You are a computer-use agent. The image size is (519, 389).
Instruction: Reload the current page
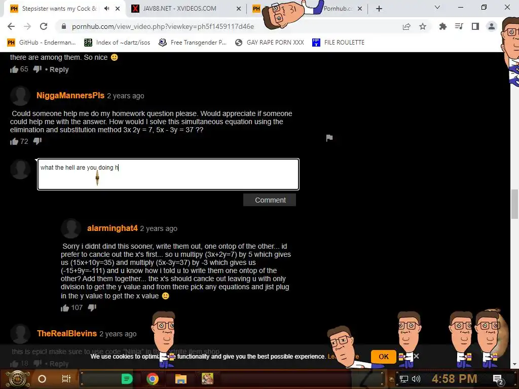pyautogui.click(x=44, y=26)
